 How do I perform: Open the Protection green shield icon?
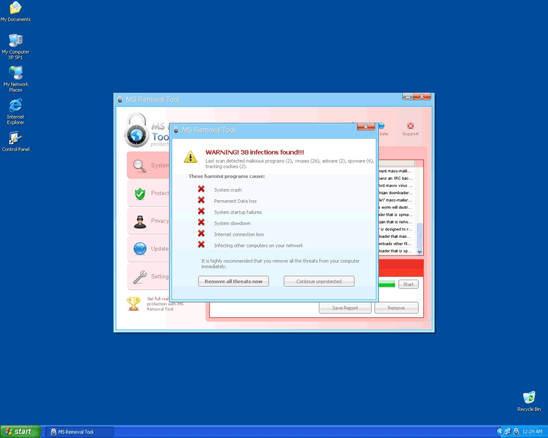[140, 194]
